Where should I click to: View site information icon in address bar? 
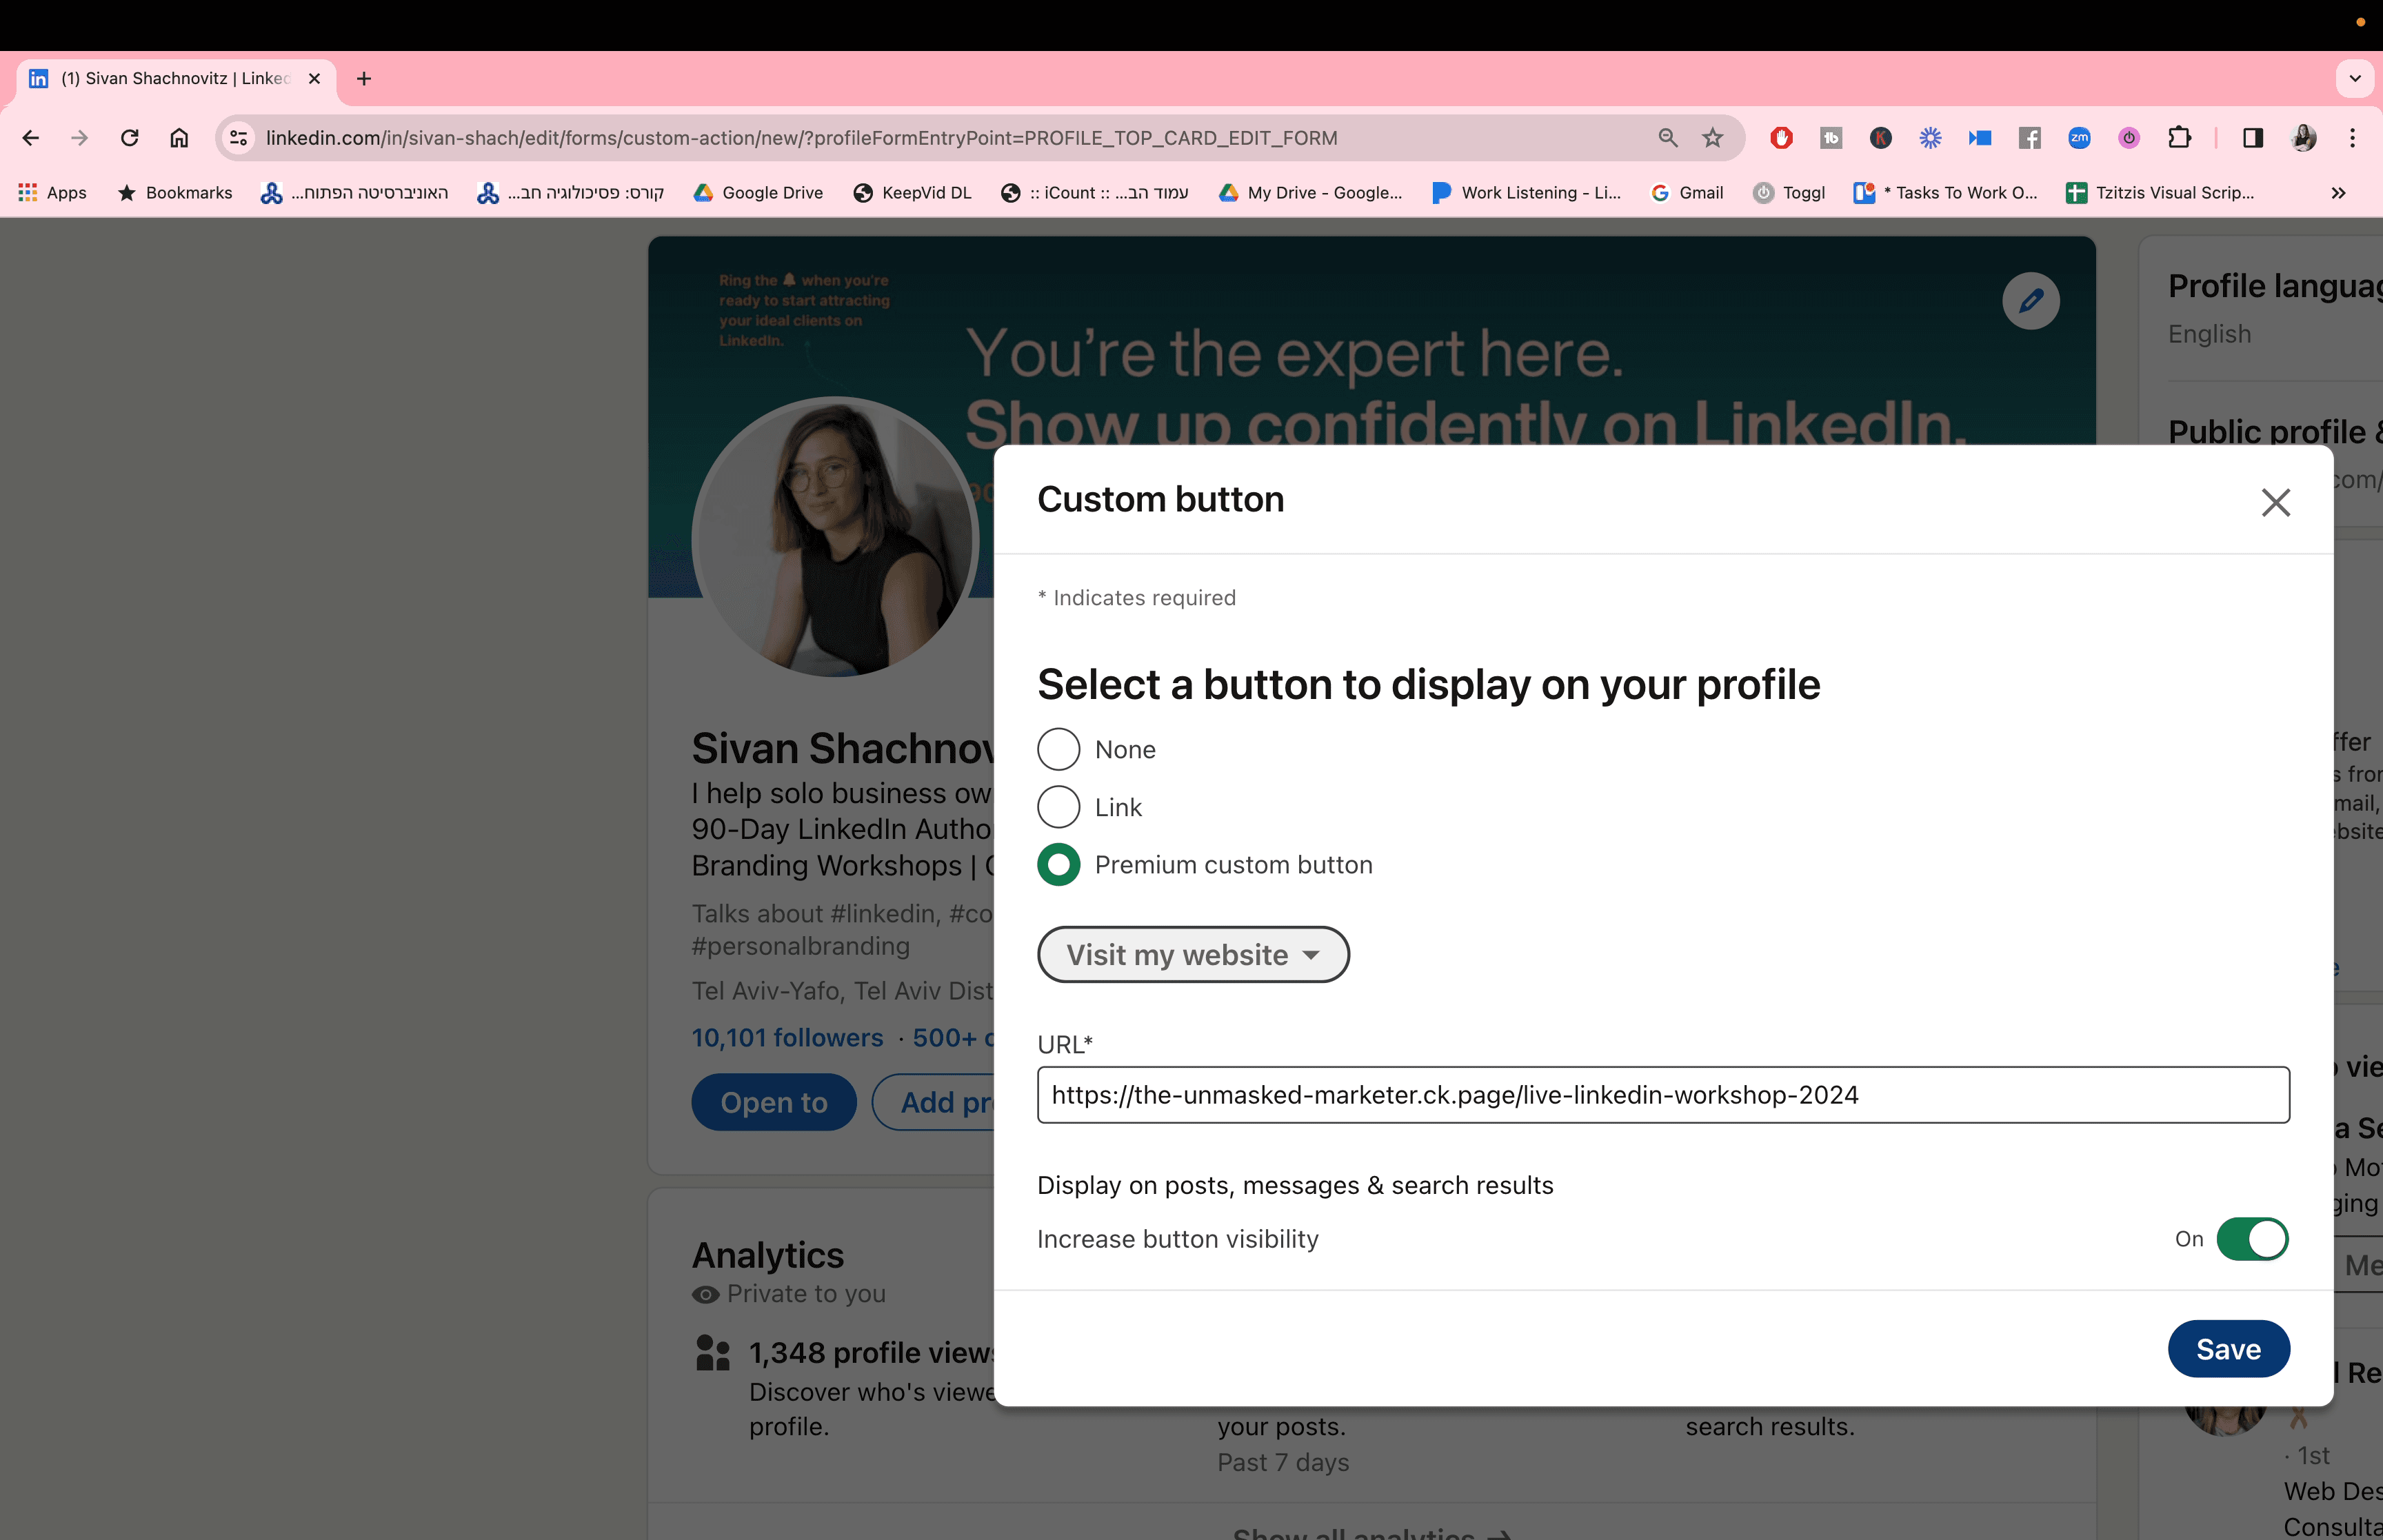(x=238, y=138)
